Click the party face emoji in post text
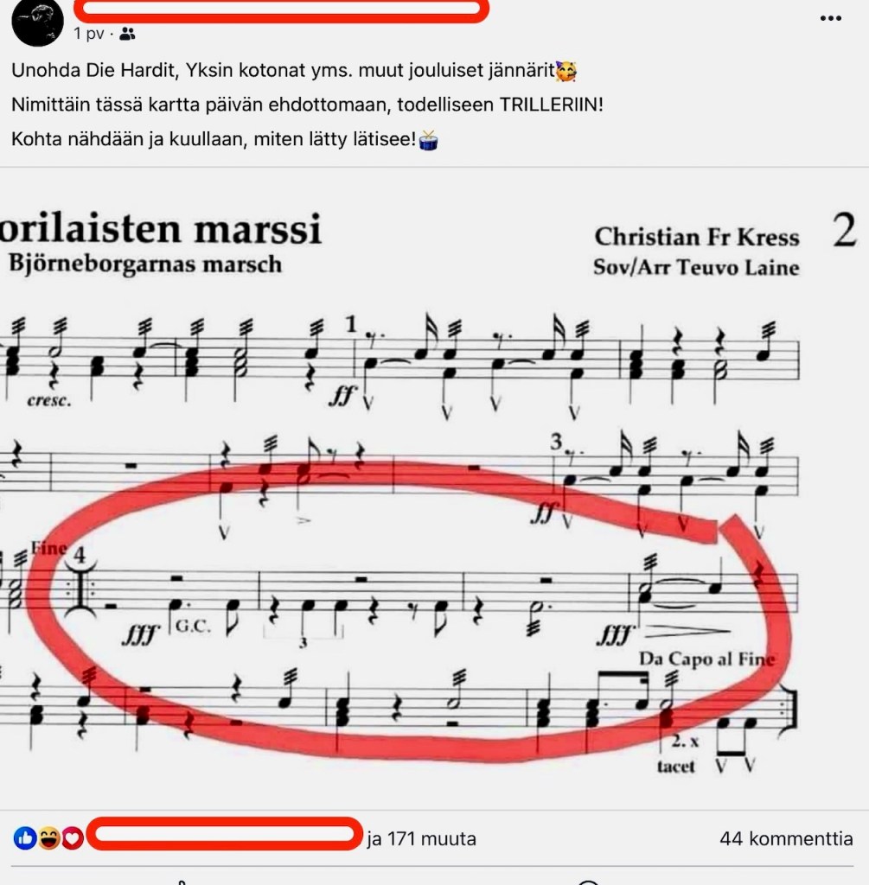The width and height of the screenshot is (869, 885). (x=565, y=71)
